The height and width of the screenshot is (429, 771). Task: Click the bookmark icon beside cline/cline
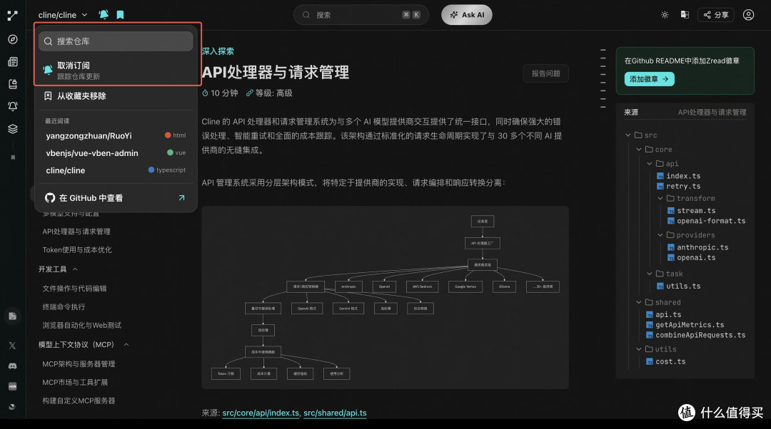[x=119, y=14]
